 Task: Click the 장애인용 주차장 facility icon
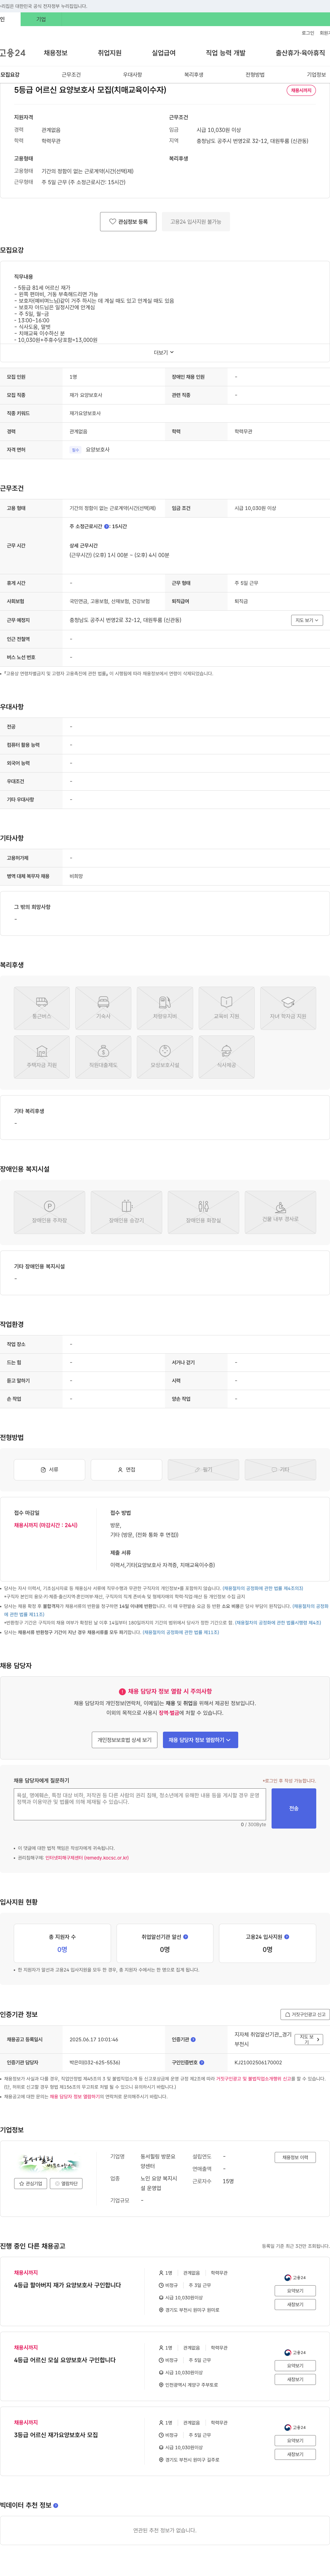pyautogui.click(x=49, y=1212)
